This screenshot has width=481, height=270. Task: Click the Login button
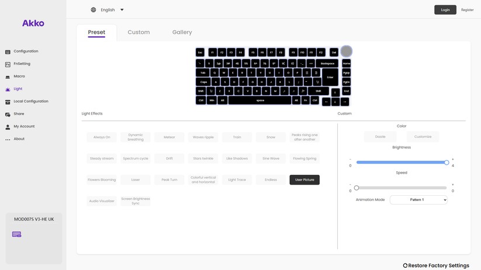pos(445,10)
